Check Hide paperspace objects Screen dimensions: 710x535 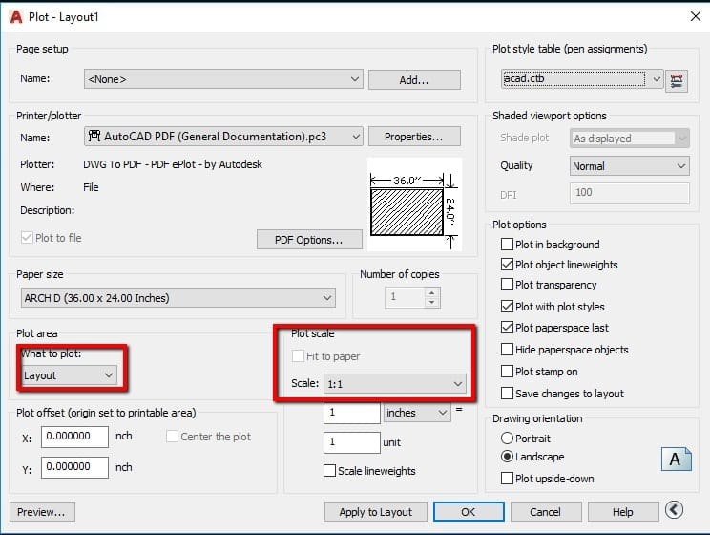tap(507, 350)
